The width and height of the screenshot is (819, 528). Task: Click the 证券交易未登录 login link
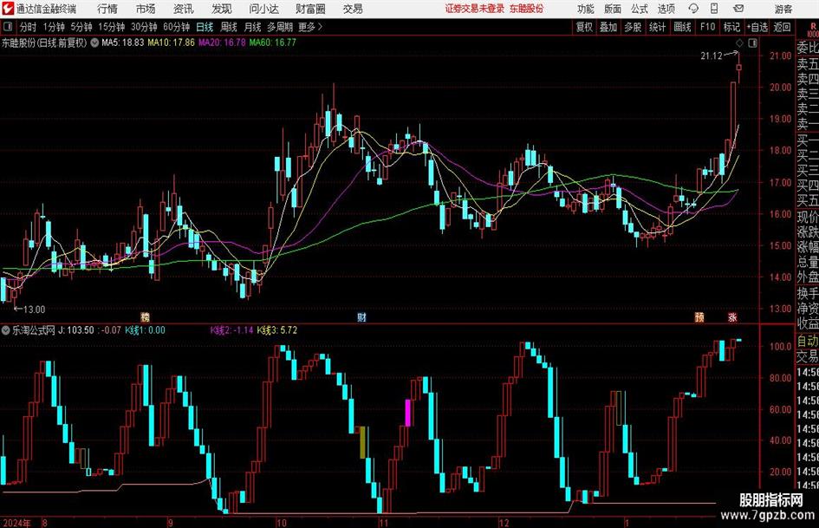point(475,9)
